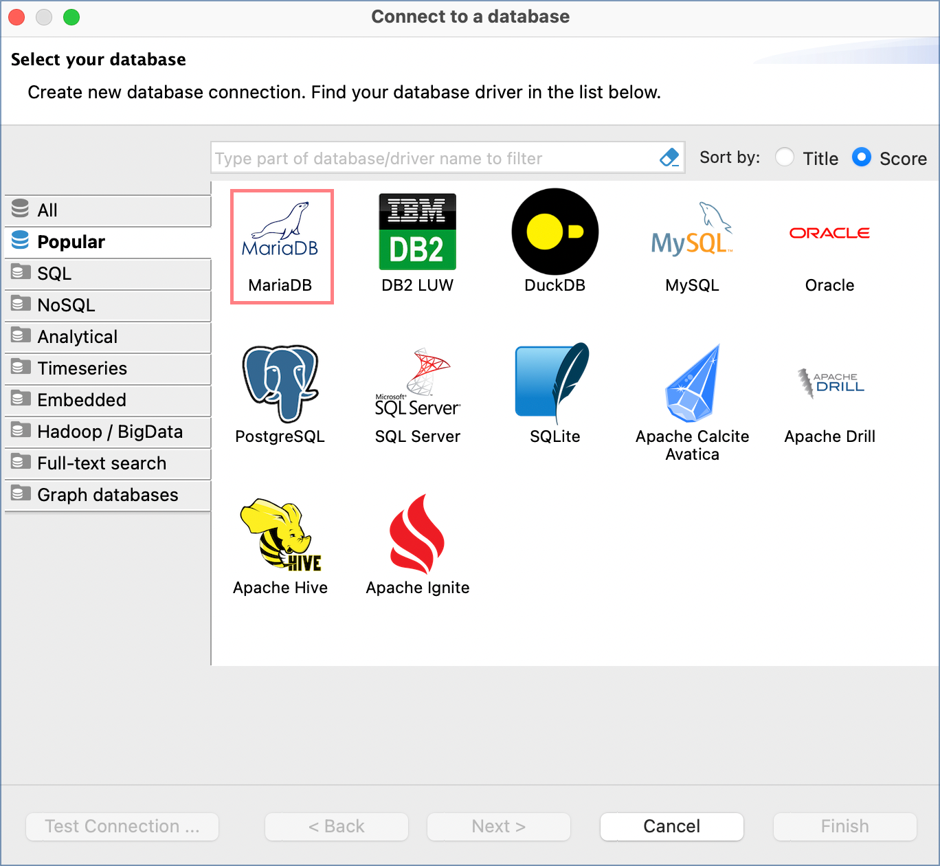Image resolution: width=940 pixels, height=866 pixels.
Task: Sort drivers by Score
Action: 889,158
